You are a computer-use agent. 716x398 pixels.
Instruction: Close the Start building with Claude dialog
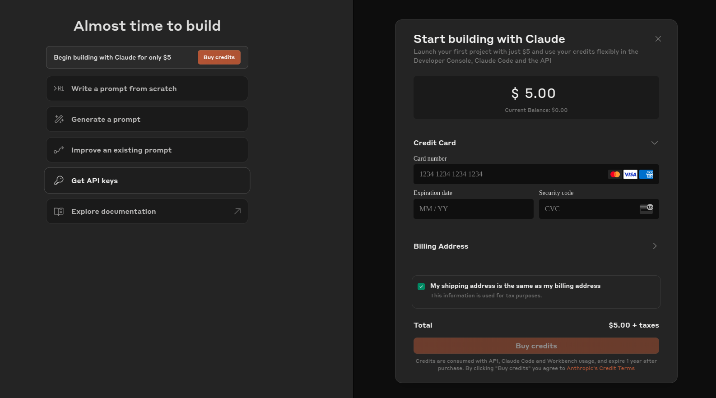tap(658, 39)
